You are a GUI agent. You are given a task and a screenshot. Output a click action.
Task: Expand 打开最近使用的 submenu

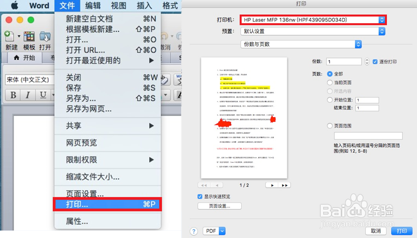(x=107, y=61)
